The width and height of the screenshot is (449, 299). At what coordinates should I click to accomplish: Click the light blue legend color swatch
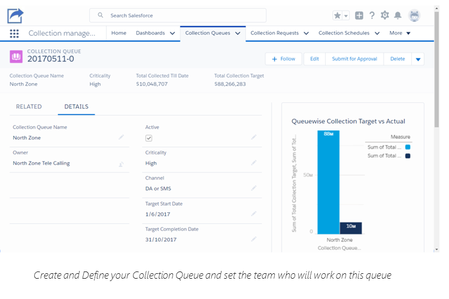(408, 147)
